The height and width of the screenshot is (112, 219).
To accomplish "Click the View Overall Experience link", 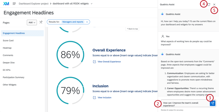I will 109,62.
